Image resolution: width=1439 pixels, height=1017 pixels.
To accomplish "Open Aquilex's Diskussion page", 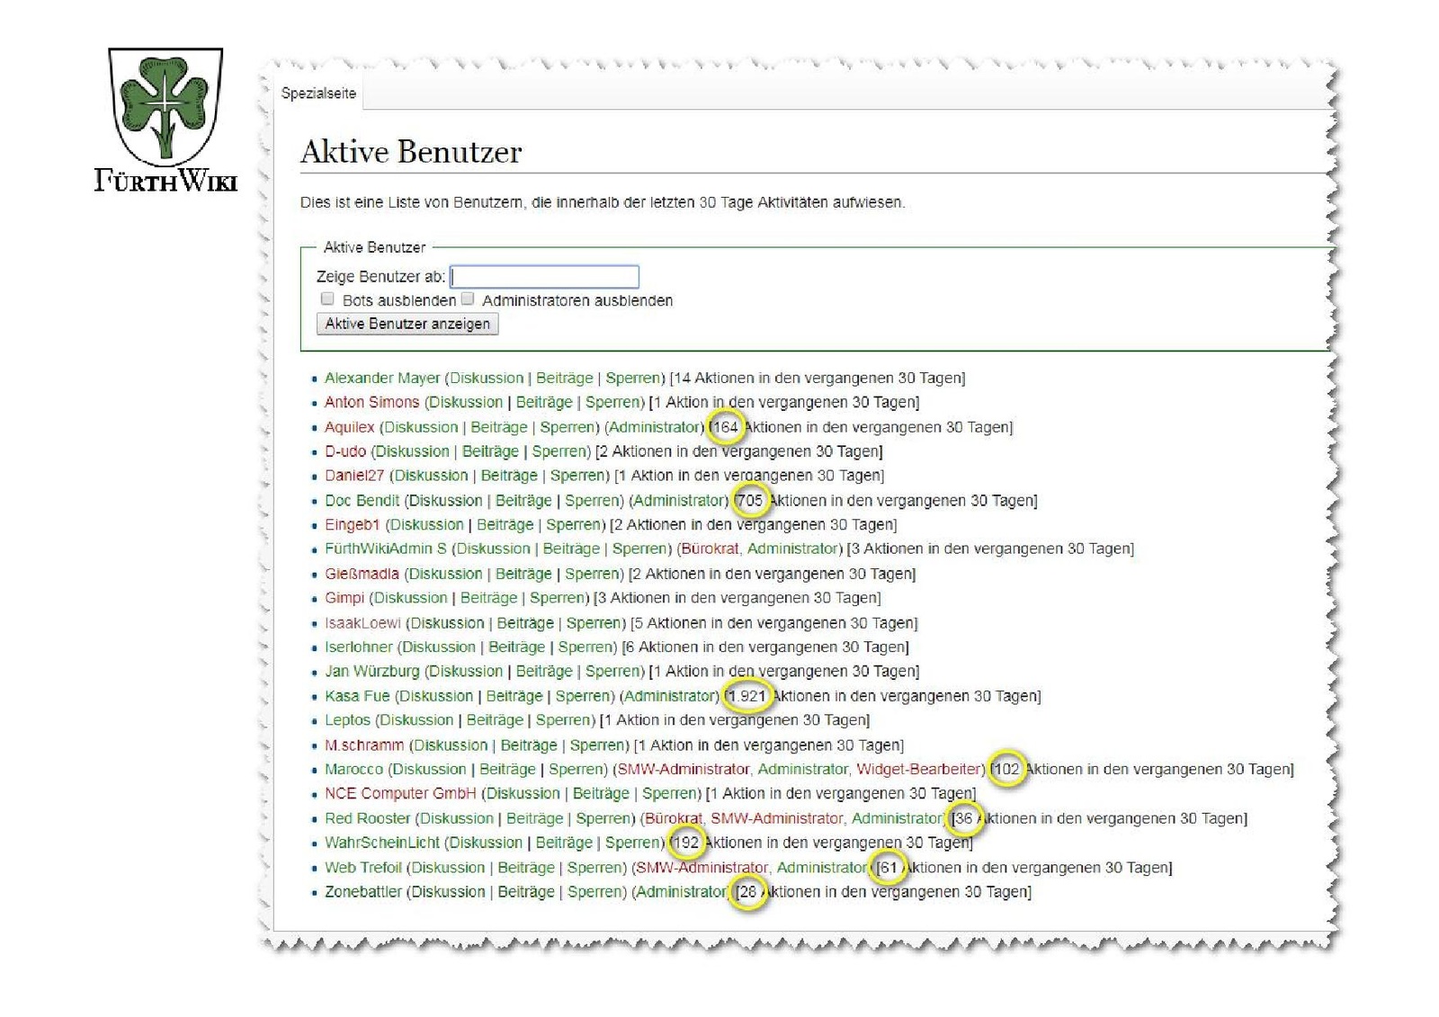I will pos(421,427).
